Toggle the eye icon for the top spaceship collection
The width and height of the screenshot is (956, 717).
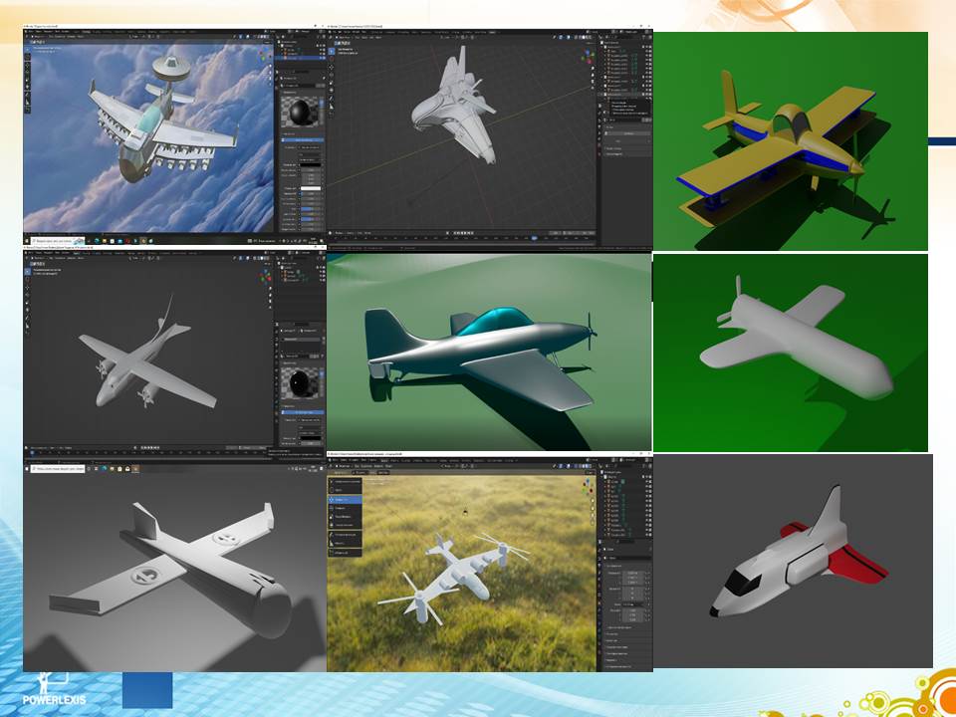647,48
